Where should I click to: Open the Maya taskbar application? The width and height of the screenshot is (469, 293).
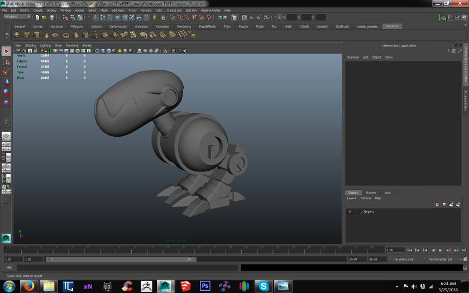[165, 286]
